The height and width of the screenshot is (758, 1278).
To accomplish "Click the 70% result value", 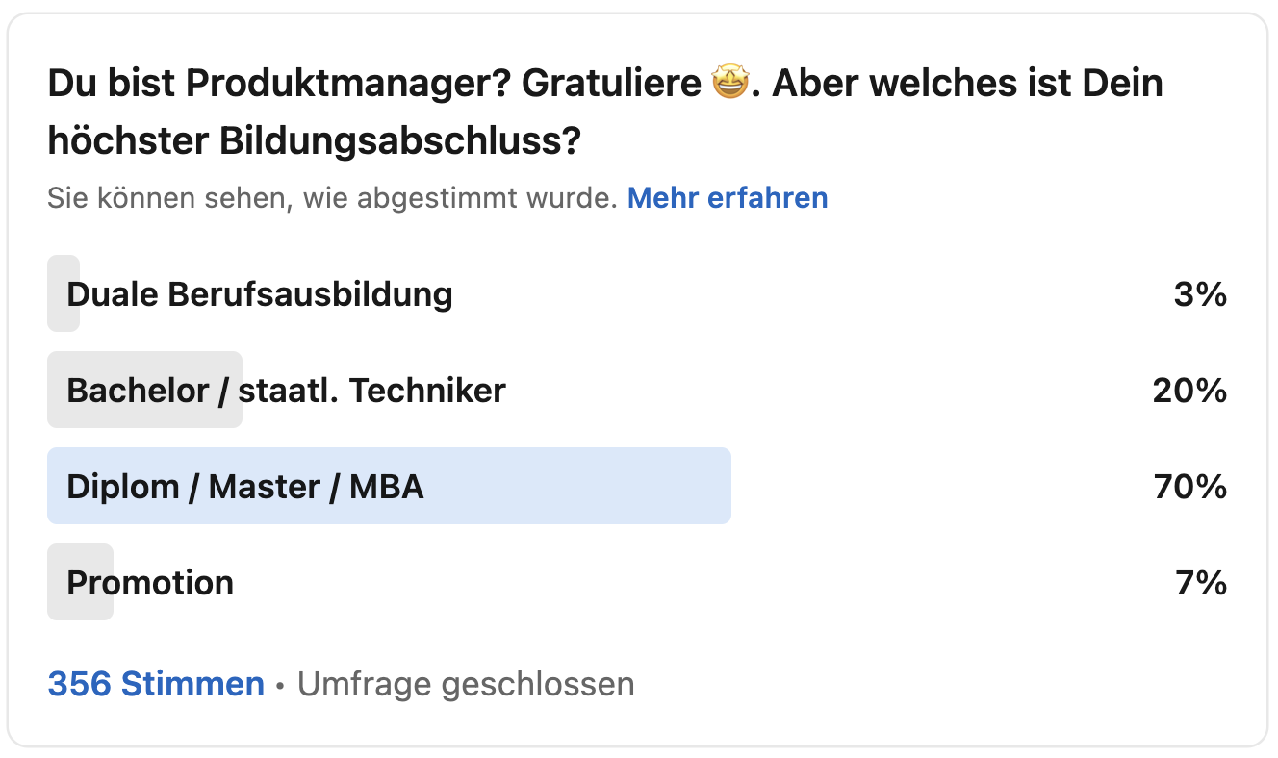I will [x=1190, y=486].
